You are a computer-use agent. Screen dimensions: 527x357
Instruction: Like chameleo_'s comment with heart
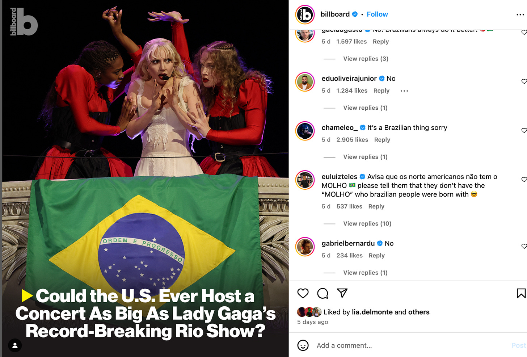[x=524, y=130]
